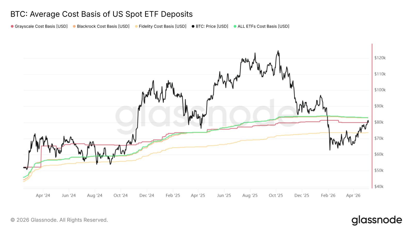
Task: Click the ALL ETFs Cost Basis green dot
Action: [x=235, y=26]
